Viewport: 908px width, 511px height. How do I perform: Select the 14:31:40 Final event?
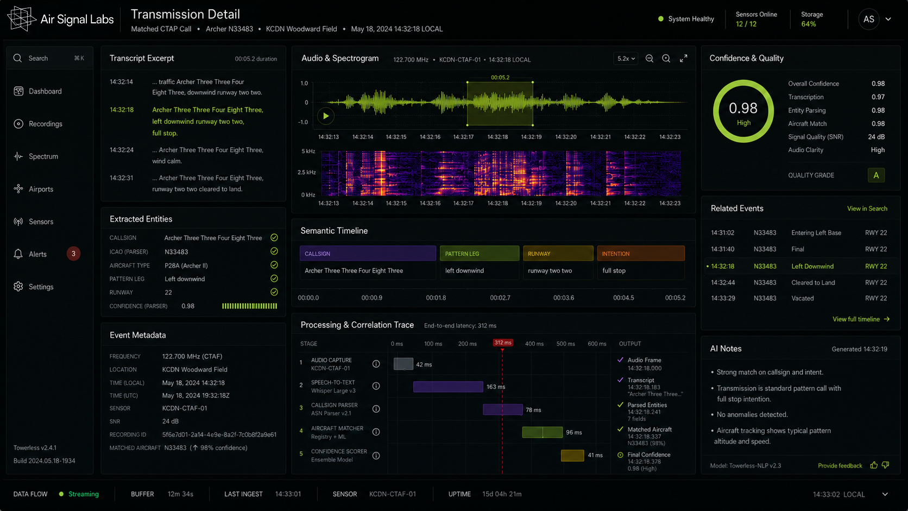pos(799,249)
